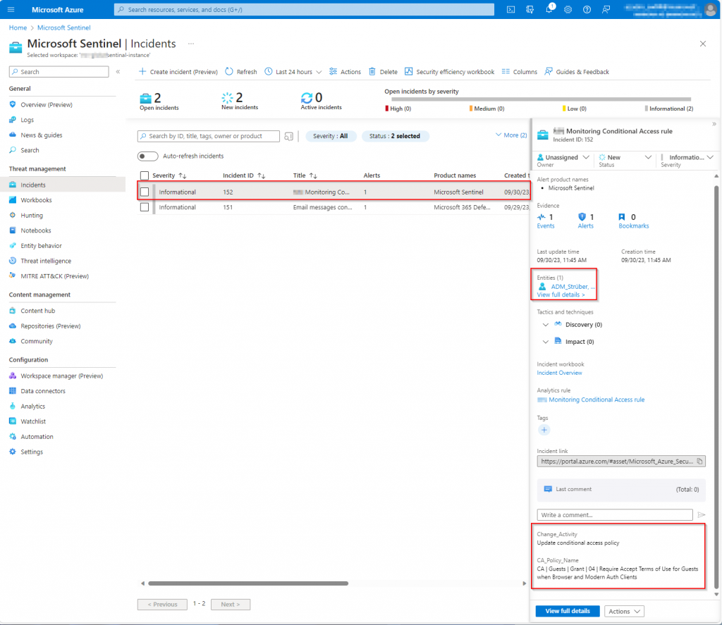Open portal settings gear icon
This screenshot has width=722, height=625.
pyautogui.click(x=568, y=9)
